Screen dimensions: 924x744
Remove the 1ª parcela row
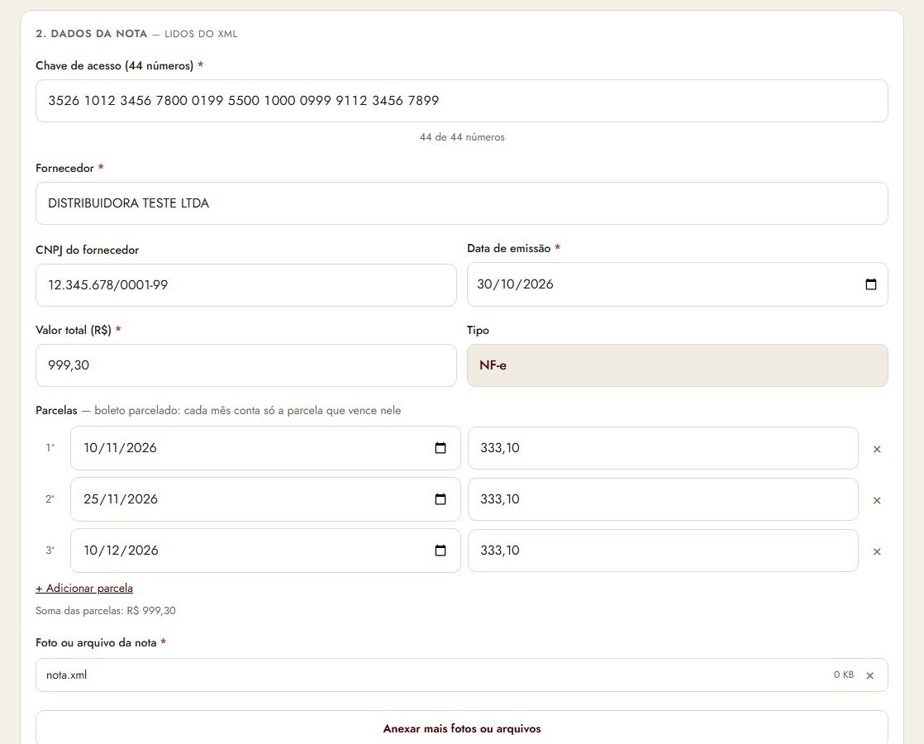coord(877,449)
